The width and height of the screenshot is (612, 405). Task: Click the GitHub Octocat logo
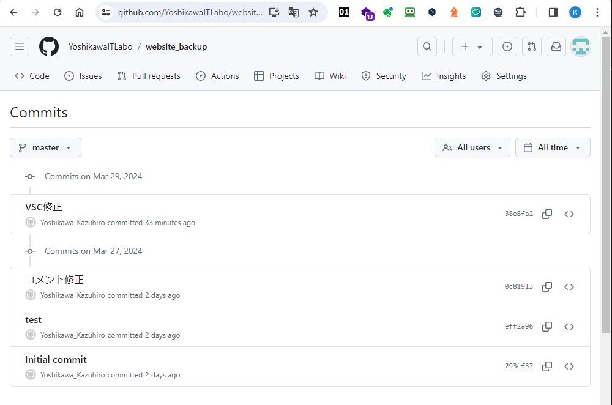click(x=49, y=46)
